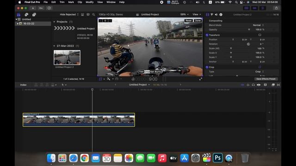Image resolution: width=296 pixels, height=166 pixels.
Task: Toggle snapping in timeline toolbar
Action: [x=259, y=85]
